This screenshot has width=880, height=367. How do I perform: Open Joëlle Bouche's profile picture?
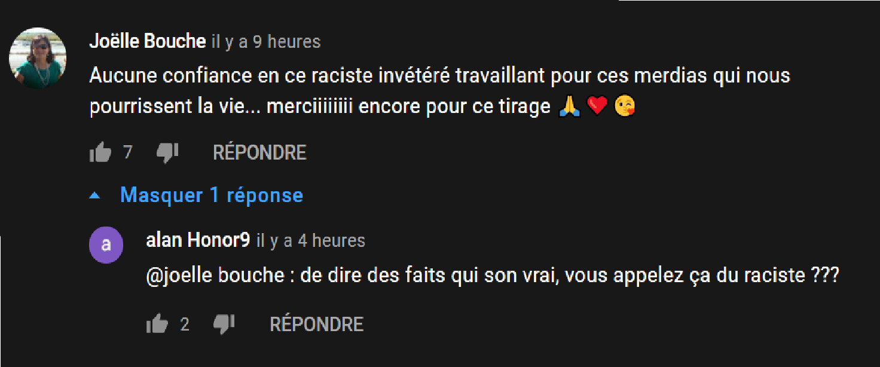pos(38,59)
